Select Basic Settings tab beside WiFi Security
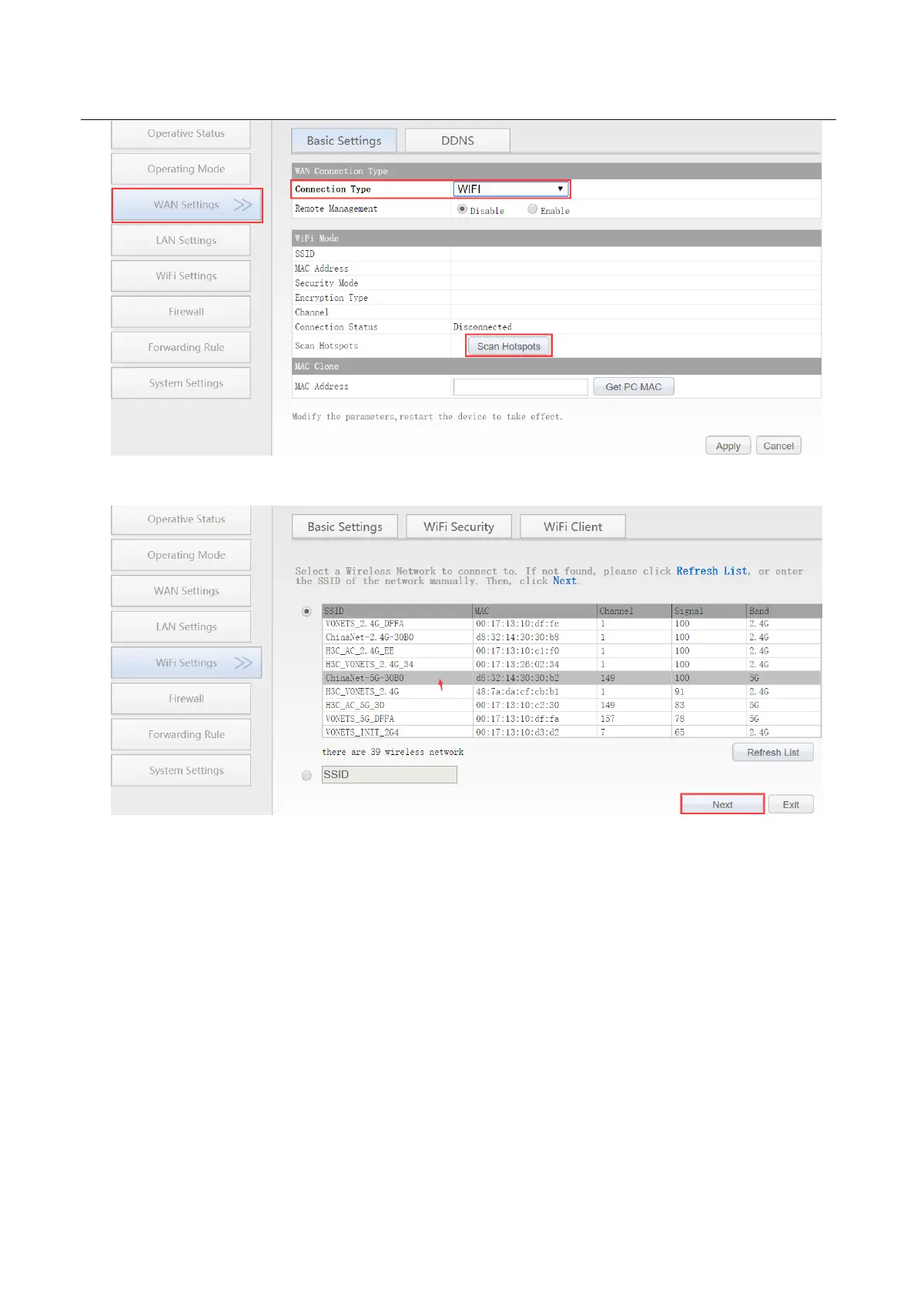917x1296 pixels. (345, 527)
